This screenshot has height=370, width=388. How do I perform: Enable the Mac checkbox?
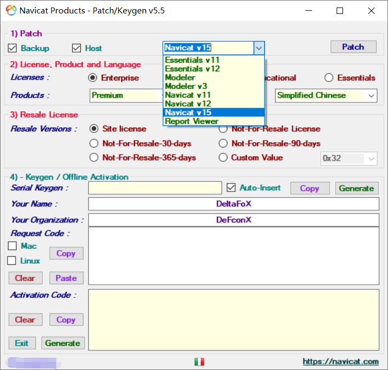tap(12, 246)
